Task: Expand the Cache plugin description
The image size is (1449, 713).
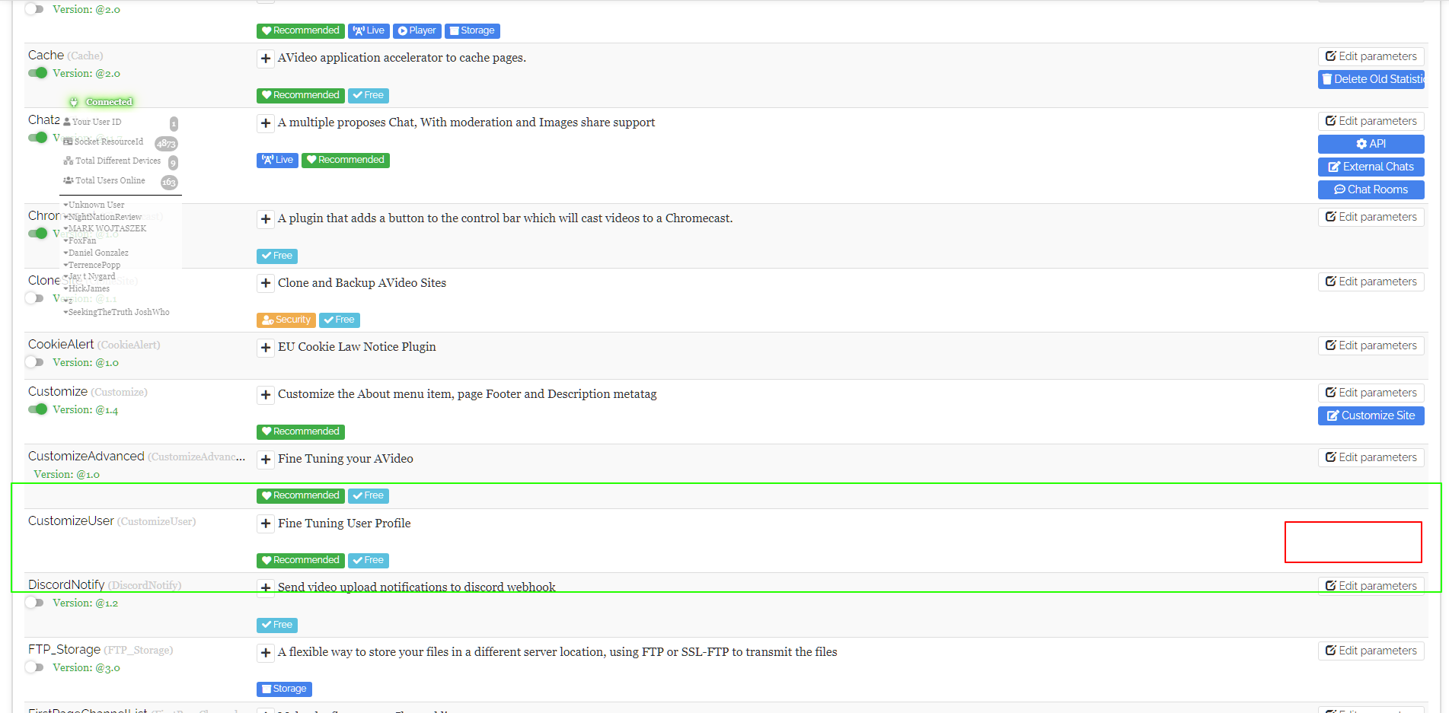Action: (265, 58)
